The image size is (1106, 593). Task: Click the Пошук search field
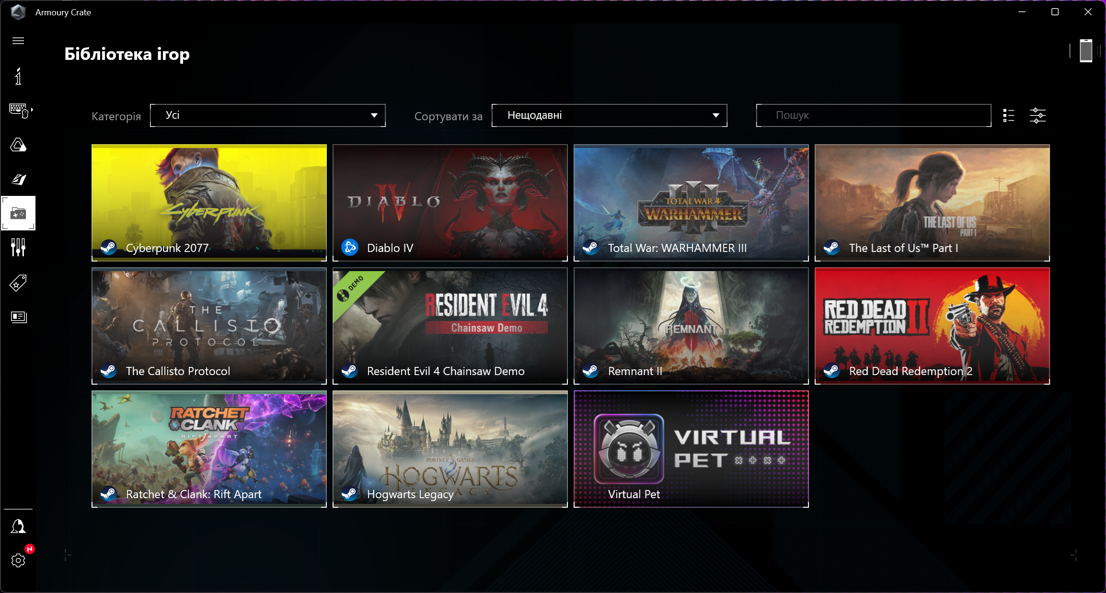[873, 115]
